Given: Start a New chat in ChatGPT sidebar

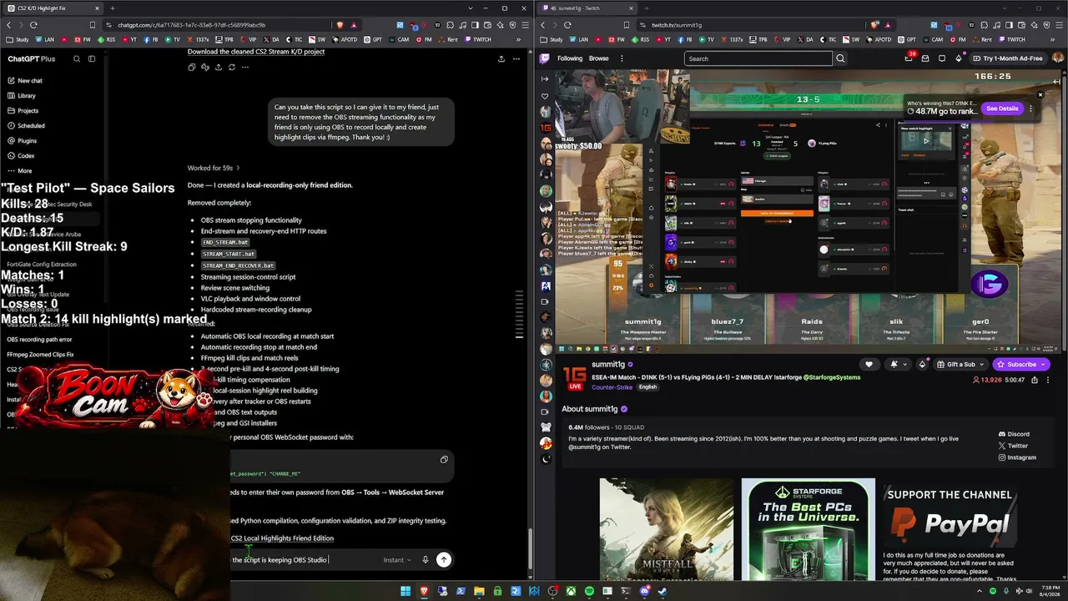Looking at the screenshot, I should 30,81.
